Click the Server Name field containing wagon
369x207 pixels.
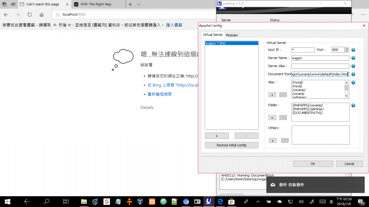point(320,58)
